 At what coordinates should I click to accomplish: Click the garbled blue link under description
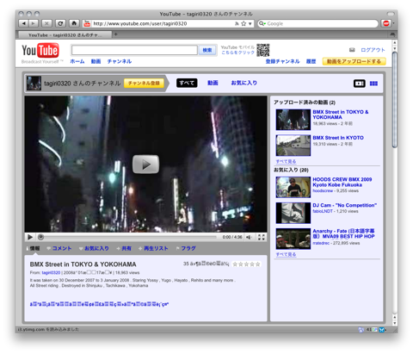coord(99,304)
